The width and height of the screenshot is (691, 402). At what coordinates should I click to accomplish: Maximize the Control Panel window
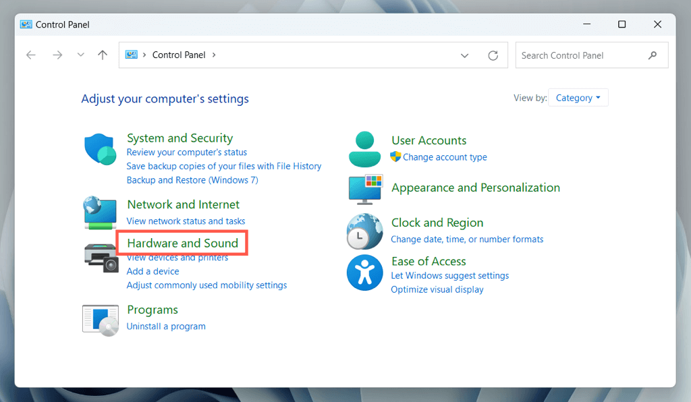pyautogui.click(x=621, y=24)
